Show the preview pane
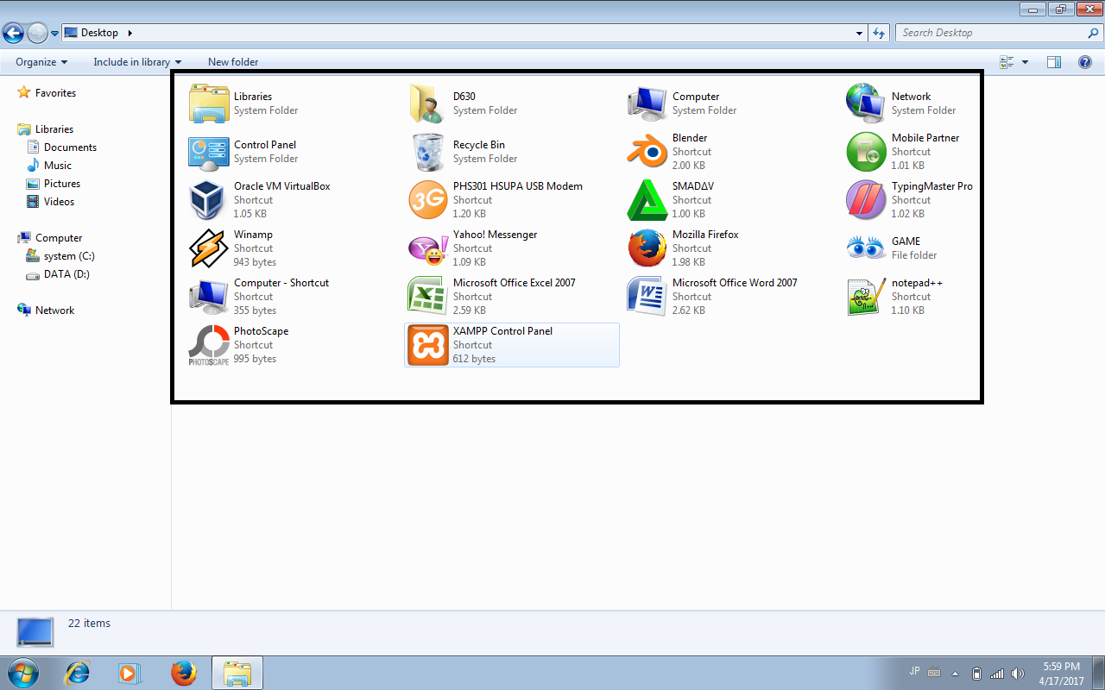The width and height of the screenshot is (1105, 690). pyautogui.click(x=1053, y=62)
